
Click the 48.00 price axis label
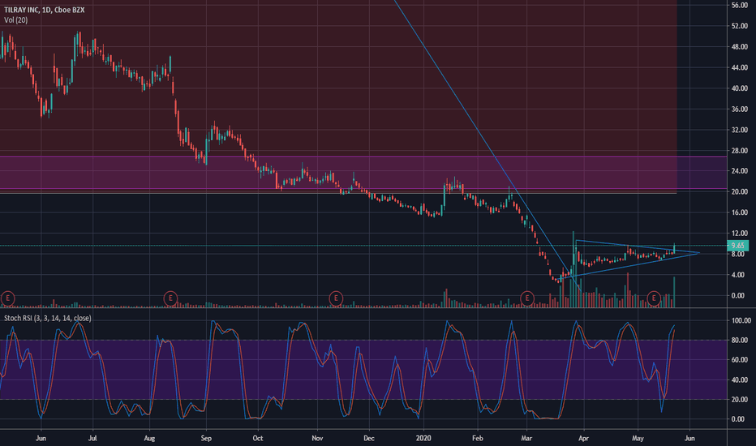[x=739, y=47]
